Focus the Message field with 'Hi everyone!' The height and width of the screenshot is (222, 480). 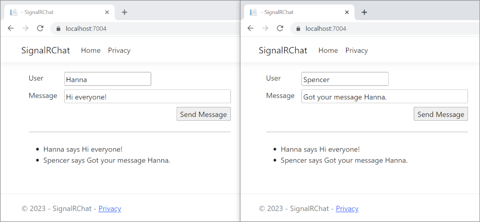147,96
